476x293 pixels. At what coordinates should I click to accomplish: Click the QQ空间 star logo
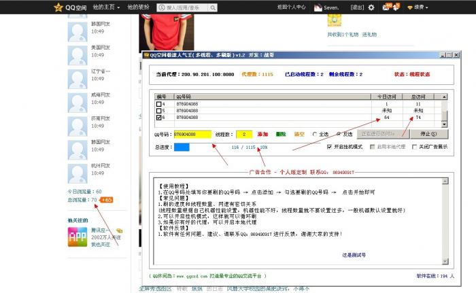[x=58, y=7]
